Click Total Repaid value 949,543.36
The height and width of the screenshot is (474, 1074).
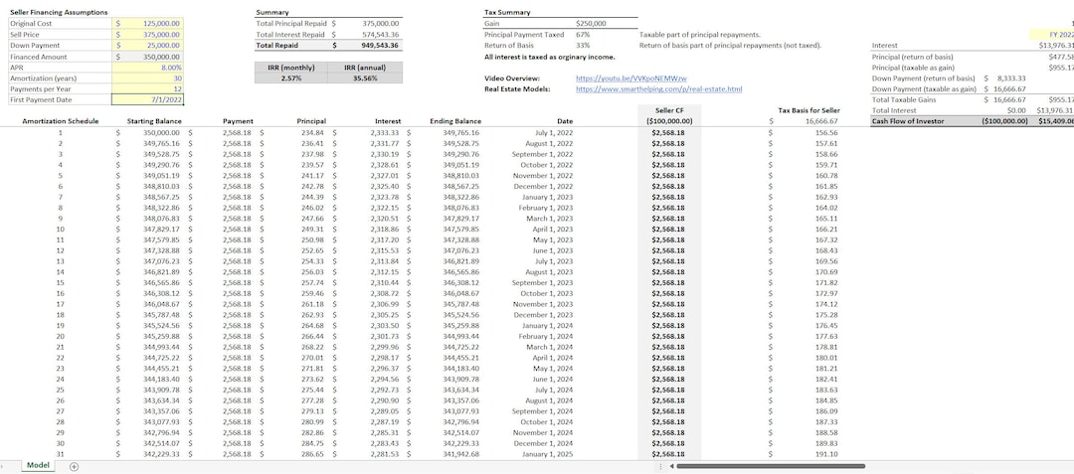point(380,45)
